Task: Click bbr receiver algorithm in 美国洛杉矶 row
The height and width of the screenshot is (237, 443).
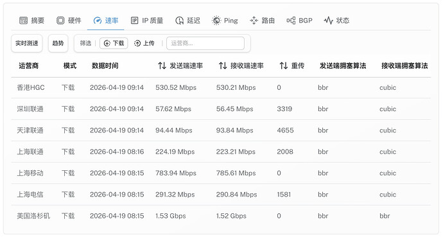Action: click(x=385, y=216)
